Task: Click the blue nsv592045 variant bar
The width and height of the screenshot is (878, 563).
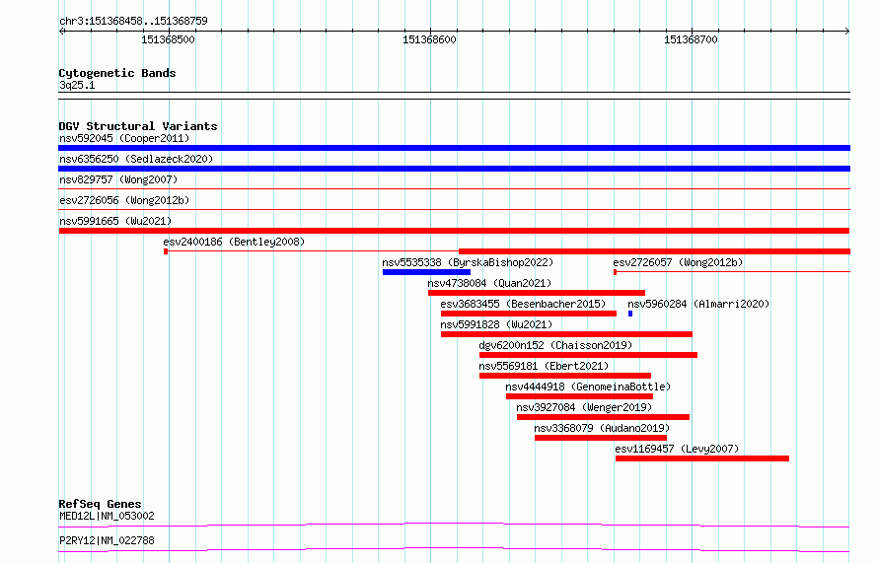Action: coord(454,148)
